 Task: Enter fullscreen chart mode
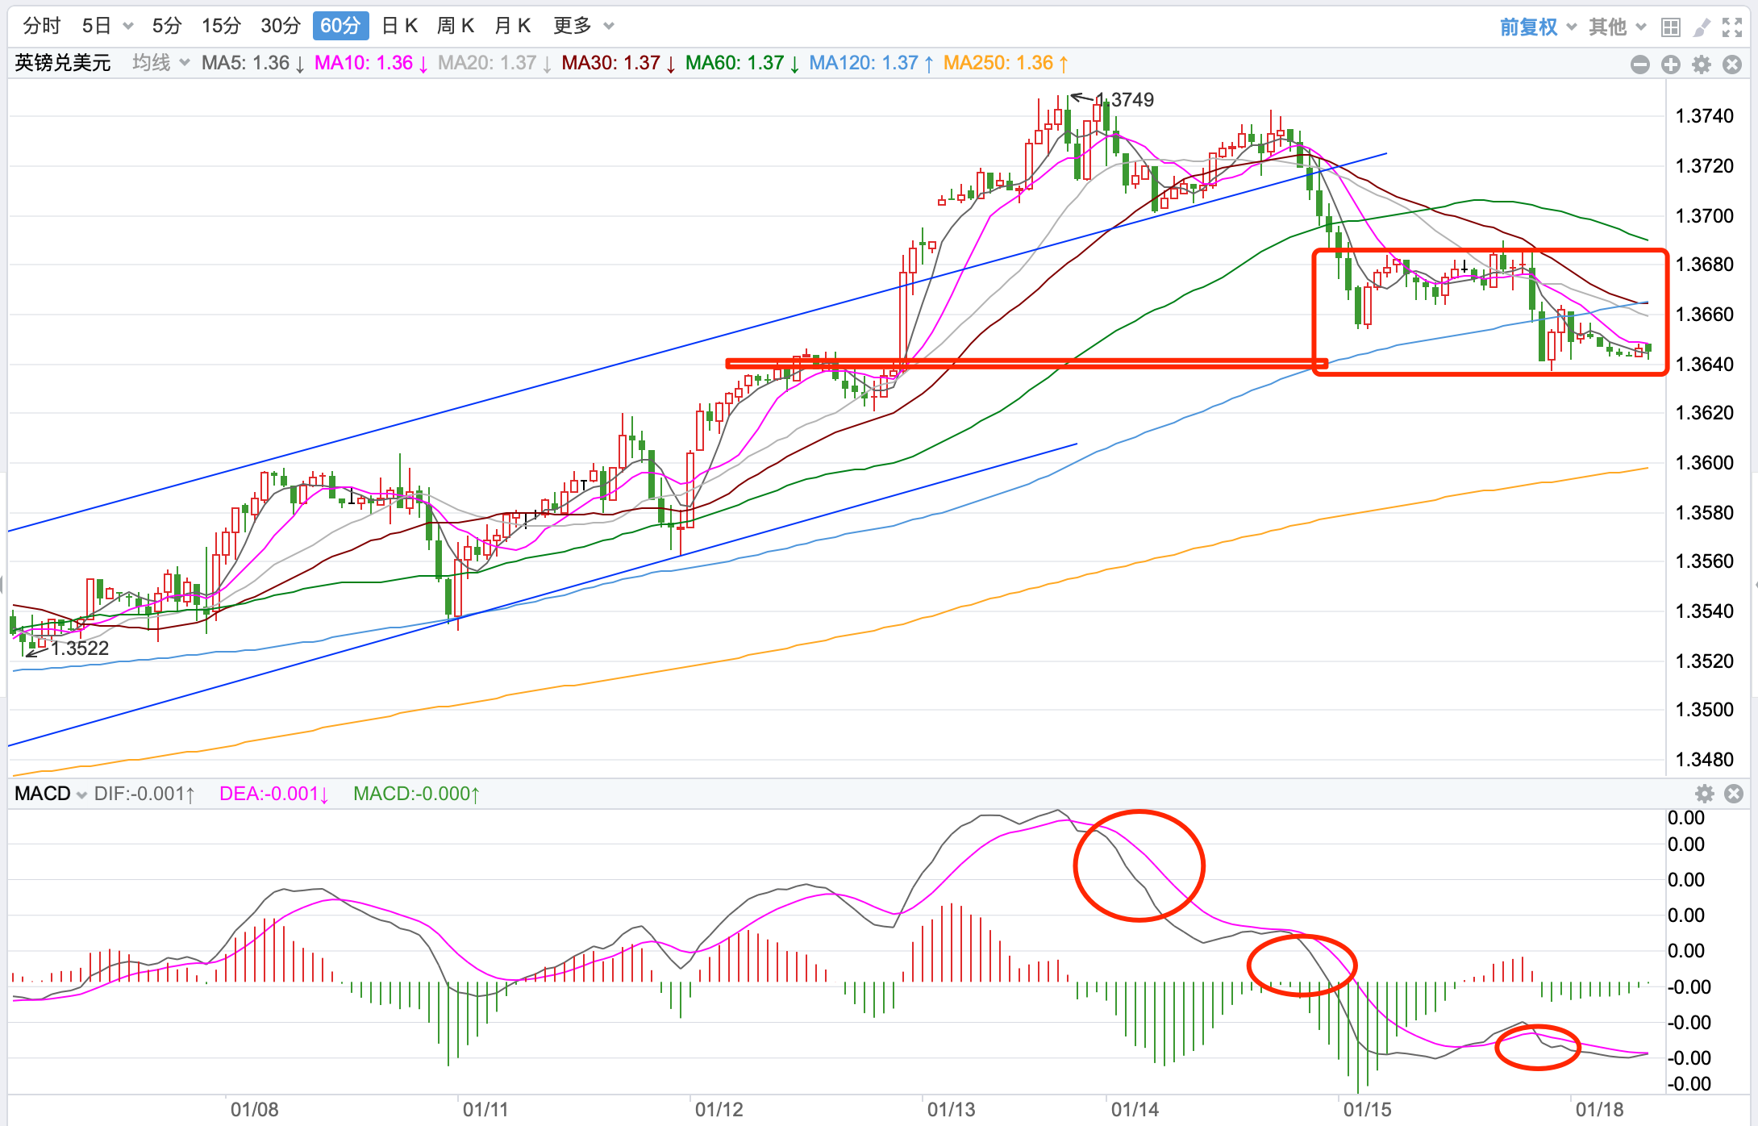[1732, 27]
